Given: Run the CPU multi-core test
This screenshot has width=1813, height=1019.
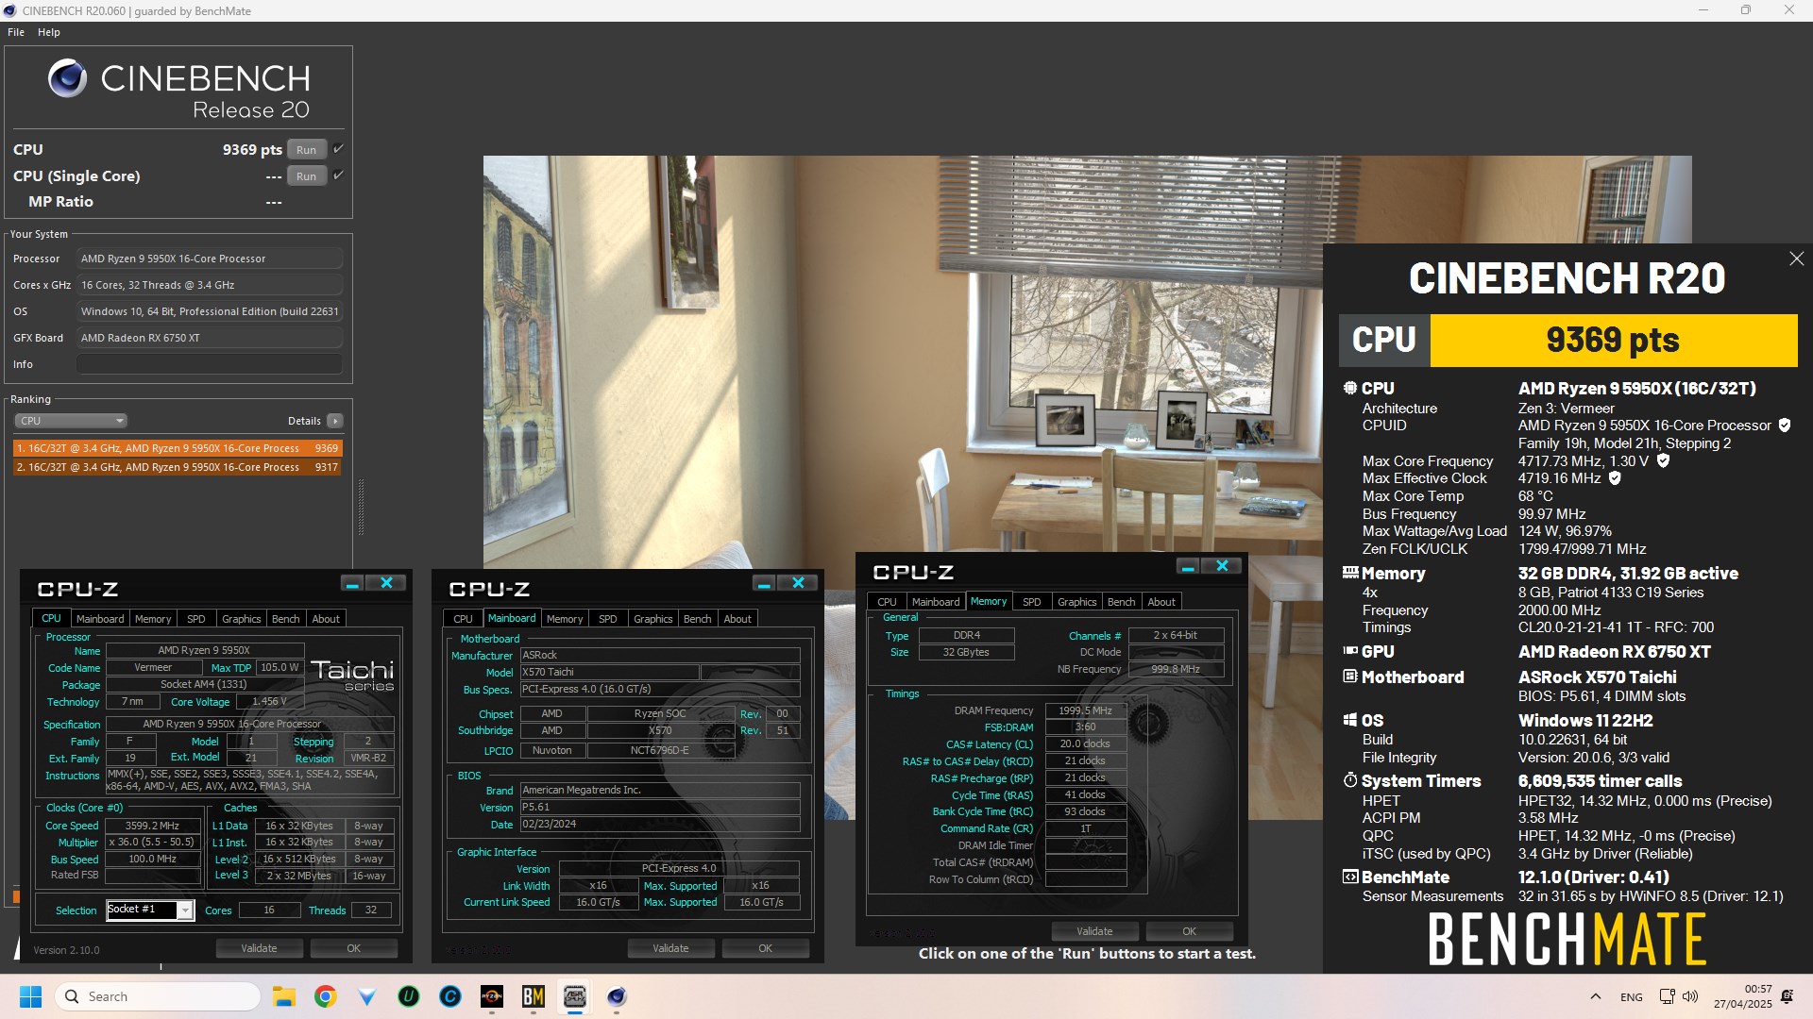Looking at the screenshot, I should (x=307, y=150).
